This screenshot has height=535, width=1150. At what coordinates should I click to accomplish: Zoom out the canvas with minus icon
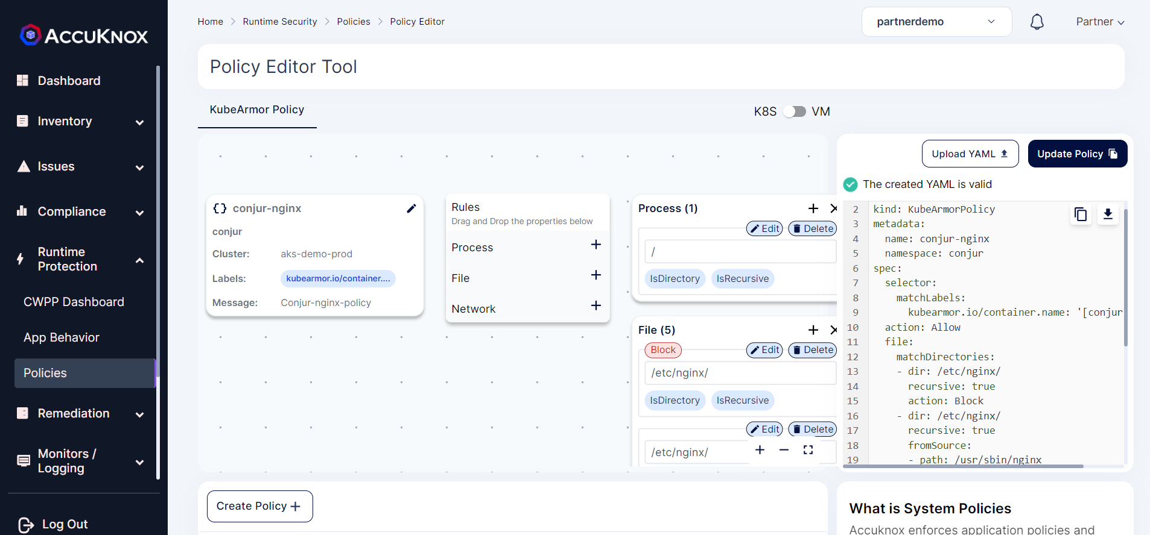pyautogui.click(x=784, y=450)
